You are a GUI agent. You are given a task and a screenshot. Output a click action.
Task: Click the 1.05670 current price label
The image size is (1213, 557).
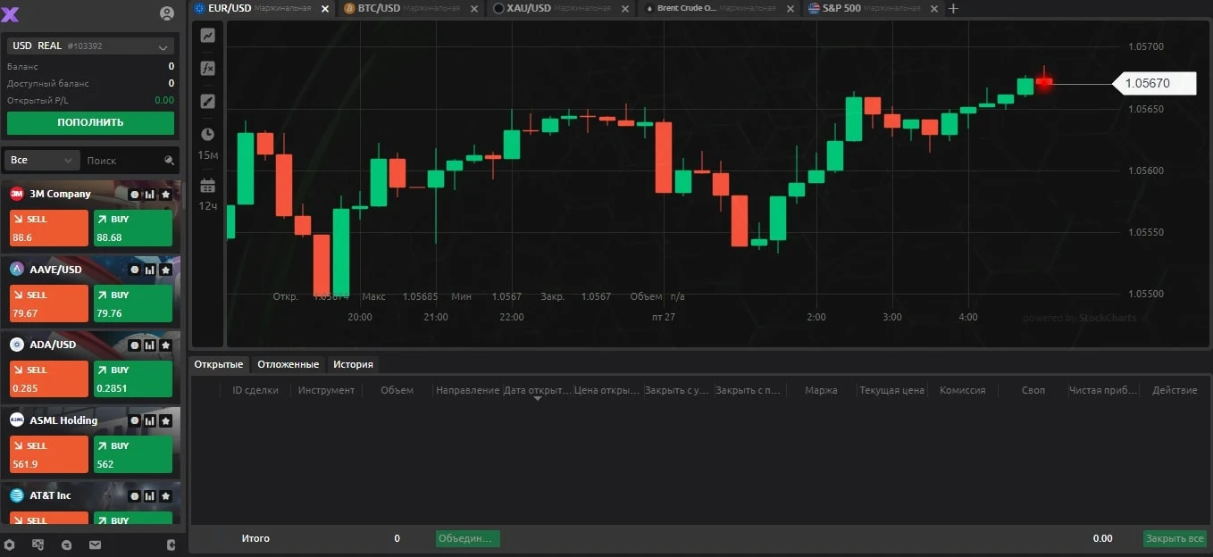pos(1153,83)
